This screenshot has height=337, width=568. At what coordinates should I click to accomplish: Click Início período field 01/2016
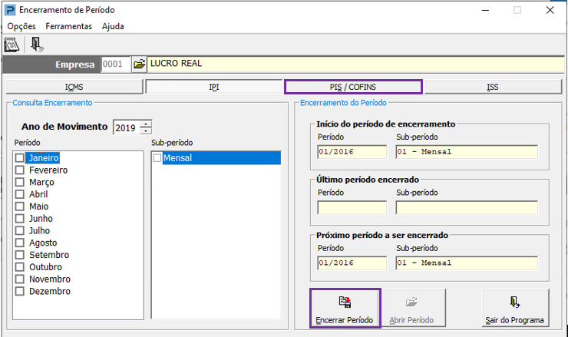tap(352, 152)
